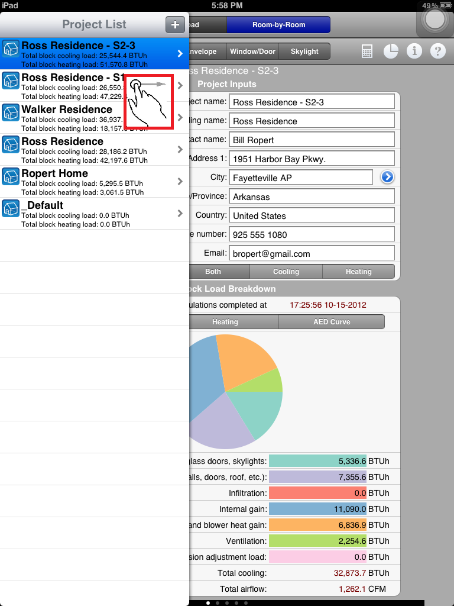The height and width of the screenshot is (606, 454).
Task: Tap blower heat gain orange bar 6,836.9
Action: click(x=317, y=525)
